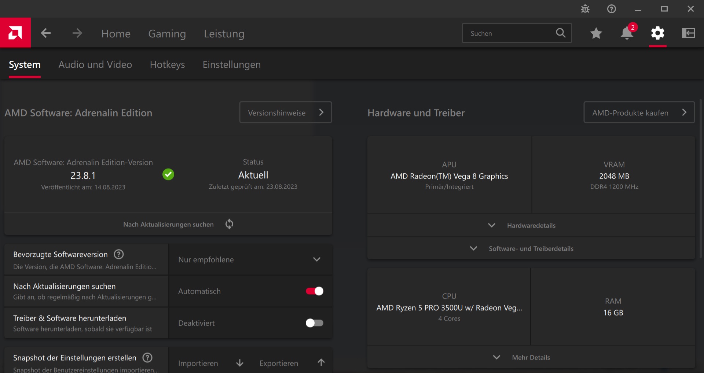Click the 16 GB RAM value
The image size is (704, 373).
[613, 313]
